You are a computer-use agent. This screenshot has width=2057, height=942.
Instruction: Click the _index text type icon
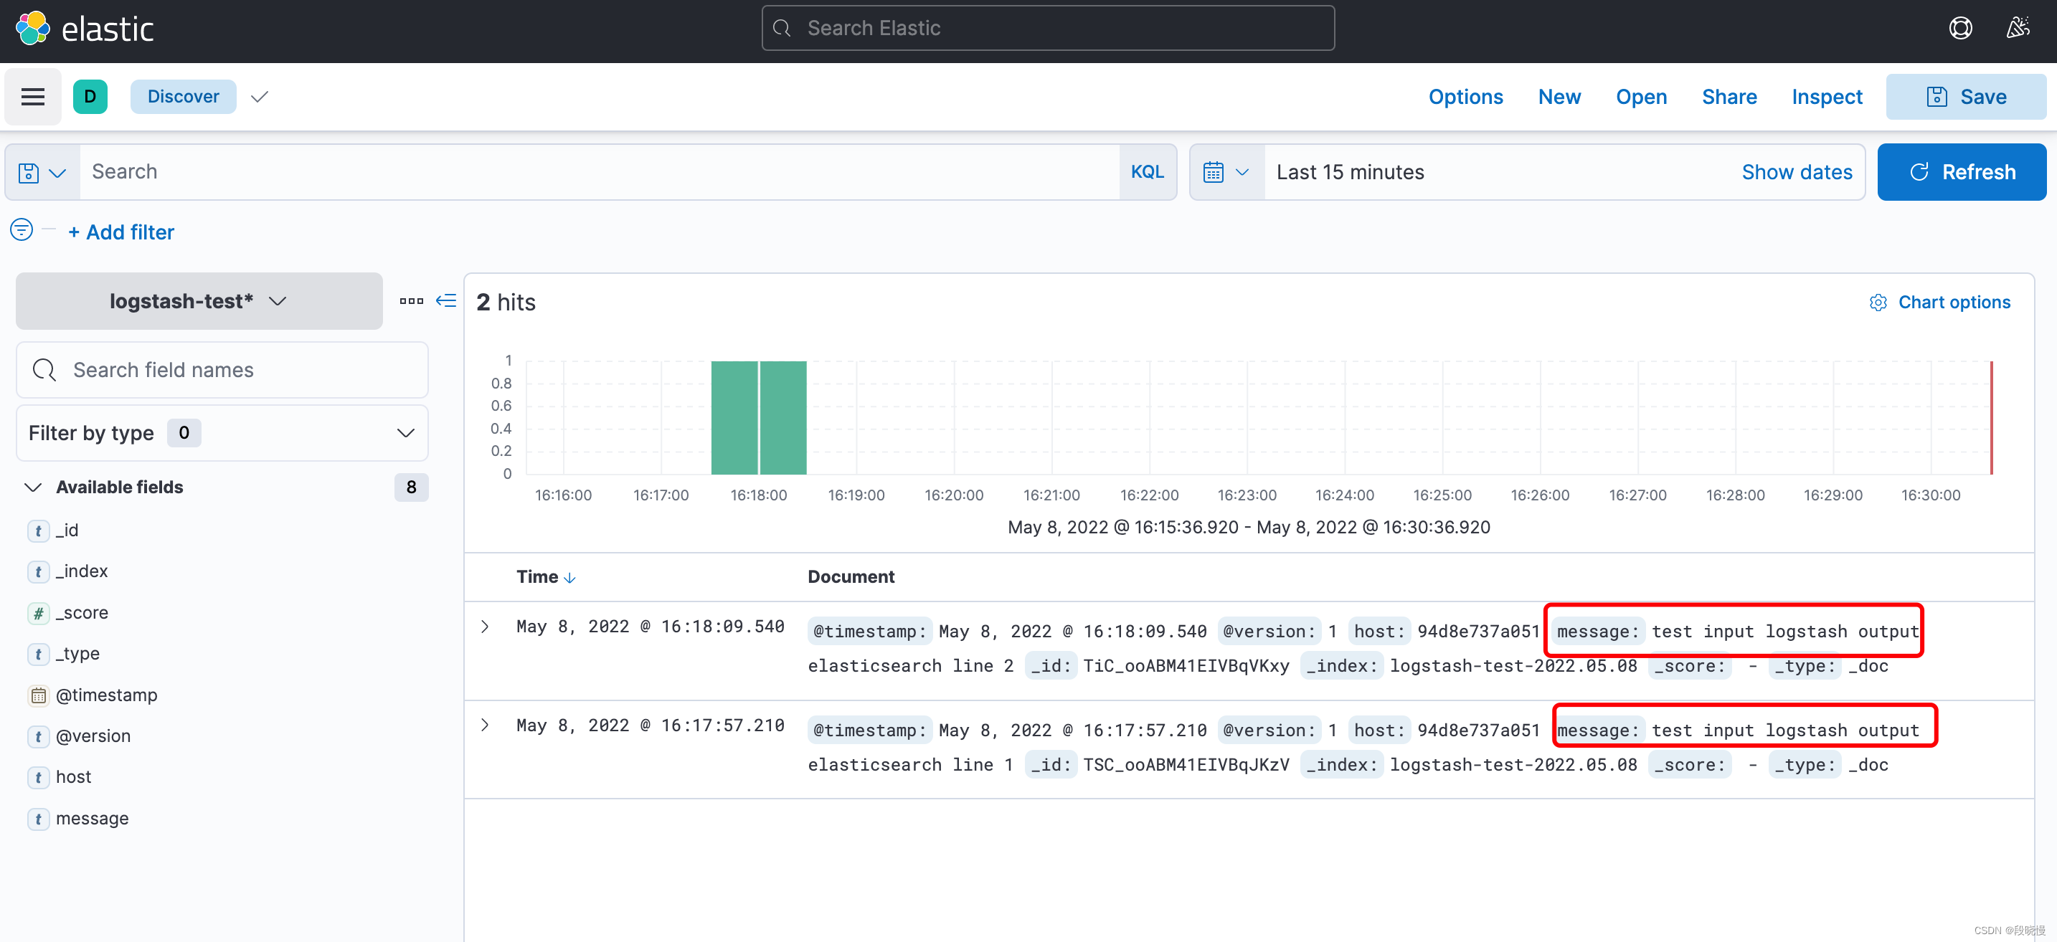coord(38,571)
